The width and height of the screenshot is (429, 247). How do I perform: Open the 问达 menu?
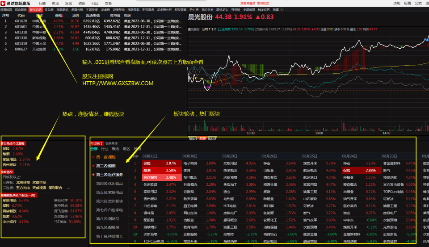tap(95, 3)
